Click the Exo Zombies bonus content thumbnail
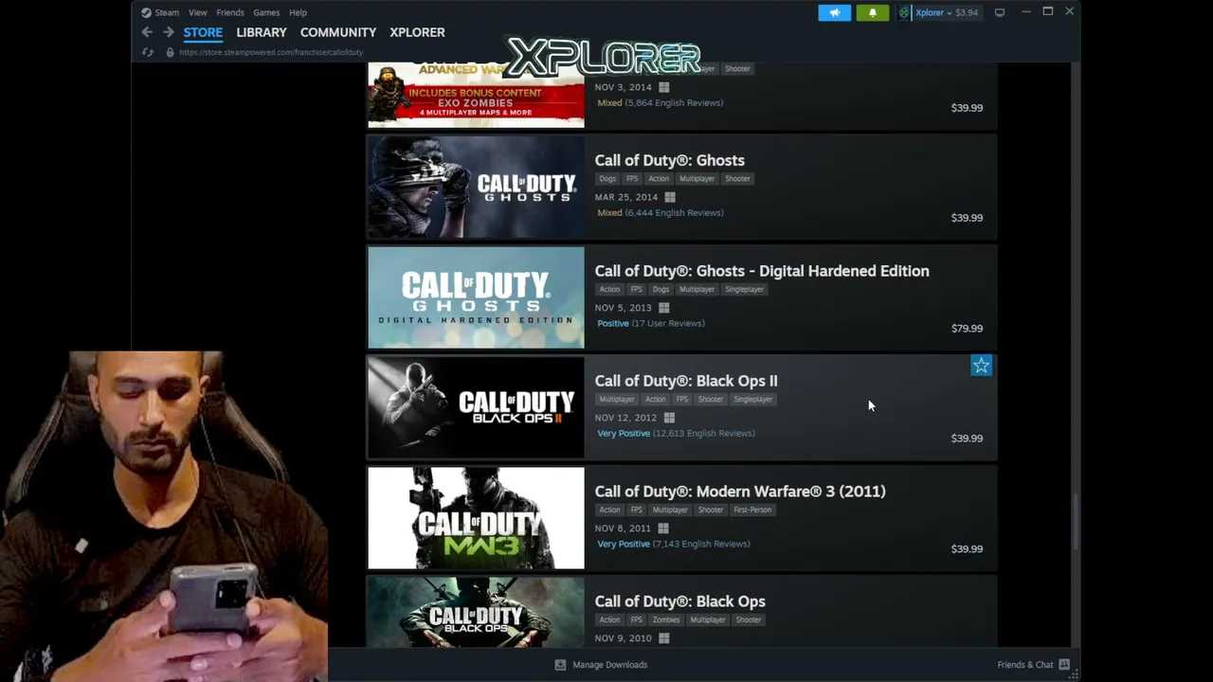The image size is (1213, 682). coord(476,94)
